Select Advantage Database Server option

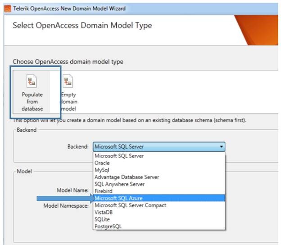point(127,177)
